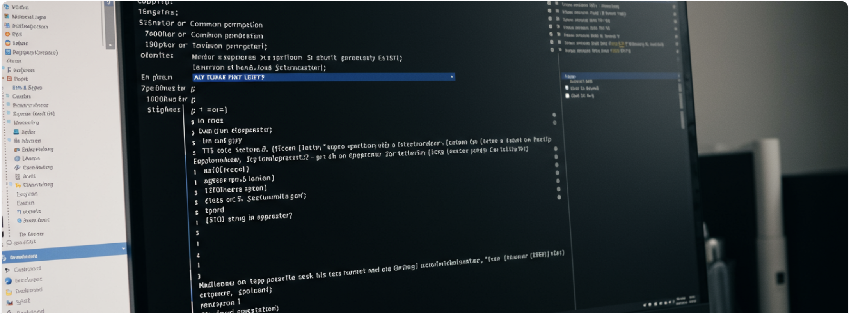Open the blue highlighted dropdown in the editor

pos(451,77)
